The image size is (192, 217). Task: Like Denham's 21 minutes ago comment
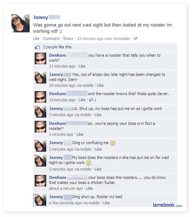[x=82, y=66]
